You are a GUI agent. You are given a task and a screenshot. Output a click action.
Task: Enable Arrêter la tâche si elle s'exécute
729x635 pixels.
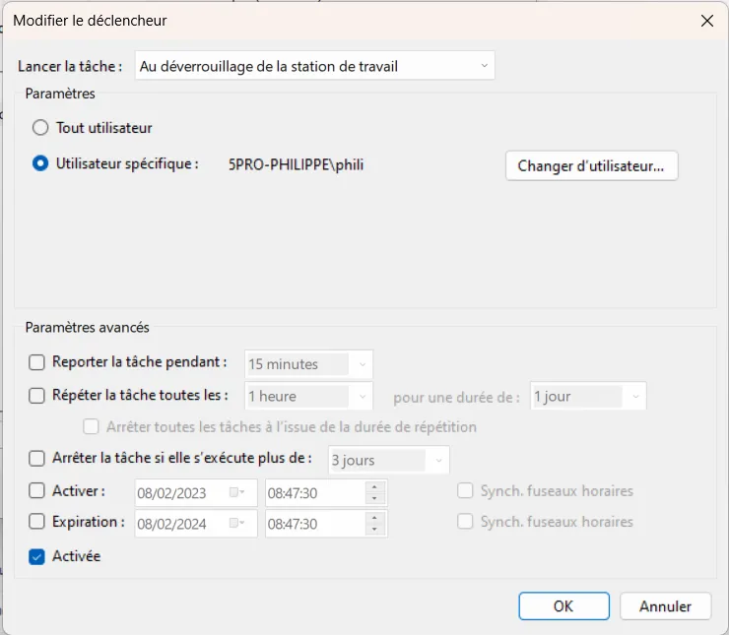tap(36, 458)
